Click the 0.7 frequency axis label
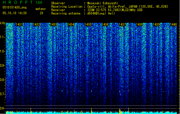180x114 pixels. pos(2,94)
